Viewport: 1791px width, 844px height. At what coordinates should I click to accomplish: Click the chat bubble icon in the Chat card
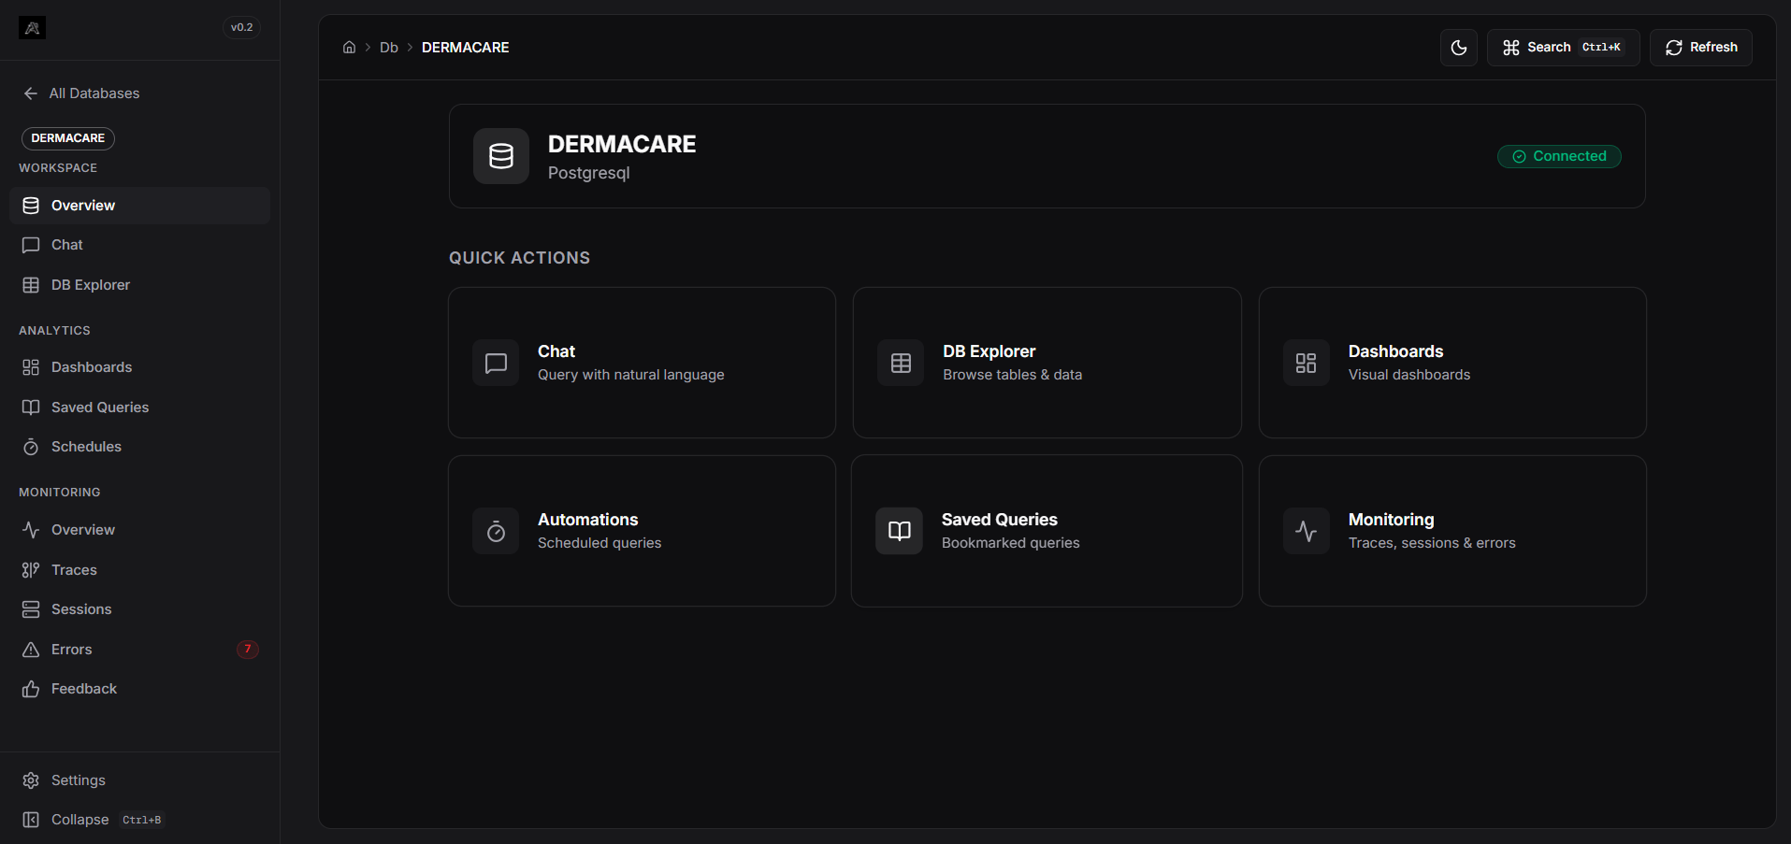click(496, 363)
